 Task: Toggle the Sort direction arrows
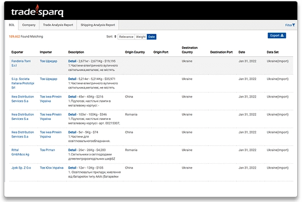coord(115,37)
